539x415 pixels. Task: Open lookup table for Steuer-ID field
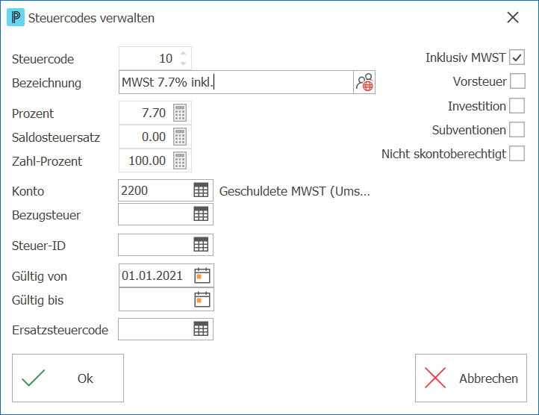click(x=201, y=245)
